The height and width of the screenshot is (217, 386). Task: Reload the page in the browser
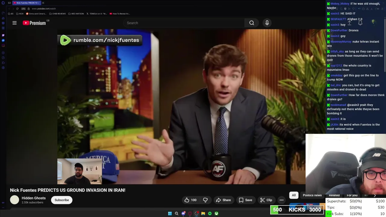pyautogui.click(x=17, y=9)
